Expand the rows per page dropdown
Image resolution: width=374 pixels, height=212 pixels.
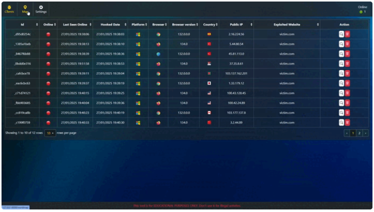[50, 133]
